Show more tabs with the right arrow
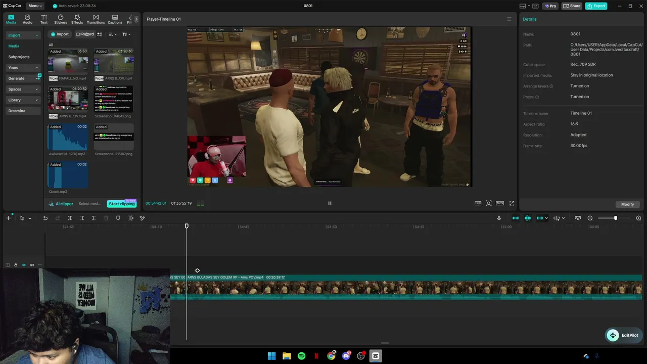This screenshot has height=364, width=647. click(x=136, y=19)
